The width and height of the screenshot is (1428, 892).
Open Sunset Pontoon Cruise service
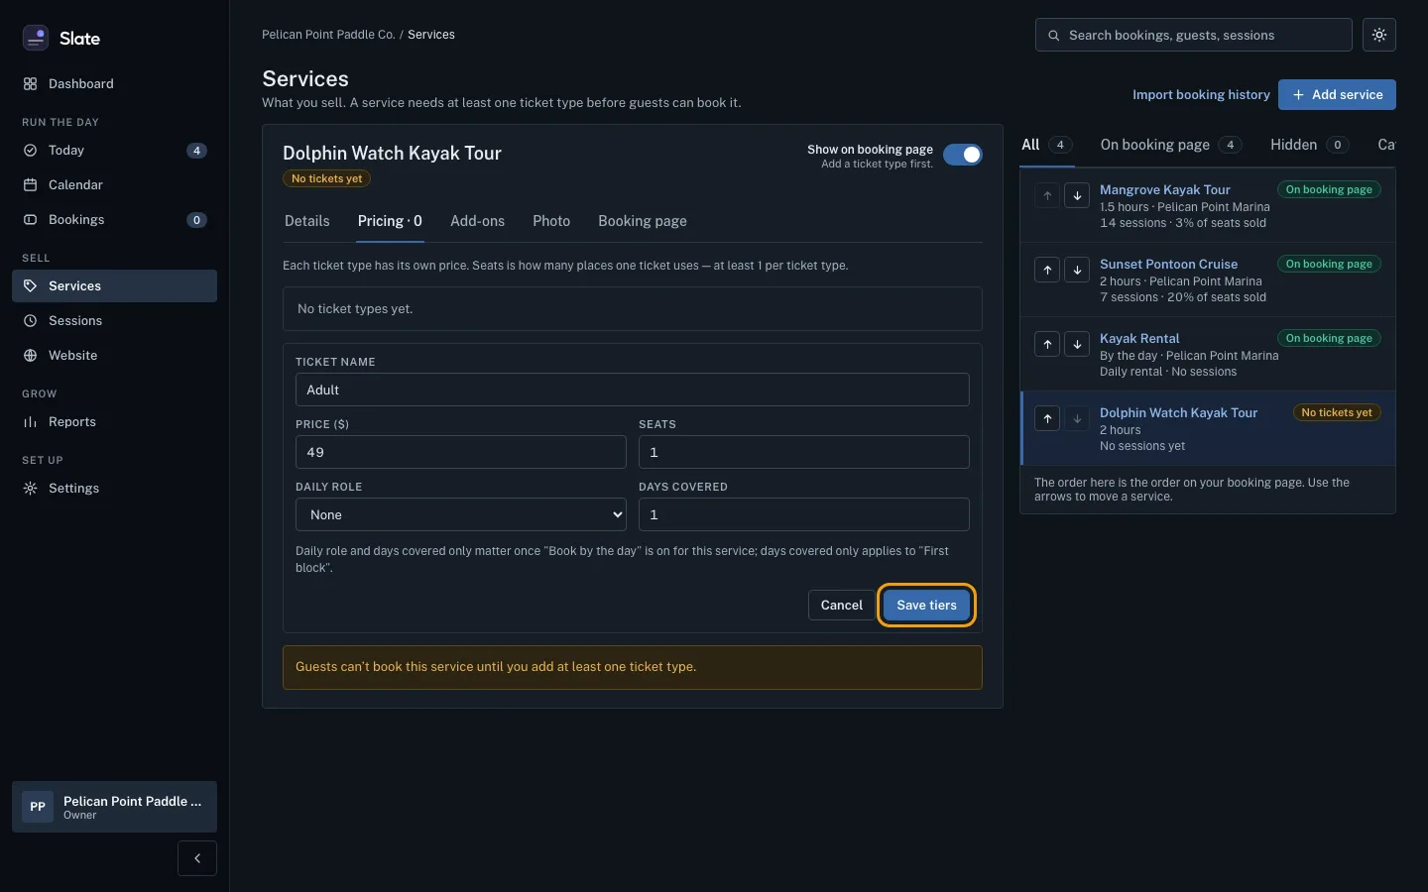(1168, 264)
